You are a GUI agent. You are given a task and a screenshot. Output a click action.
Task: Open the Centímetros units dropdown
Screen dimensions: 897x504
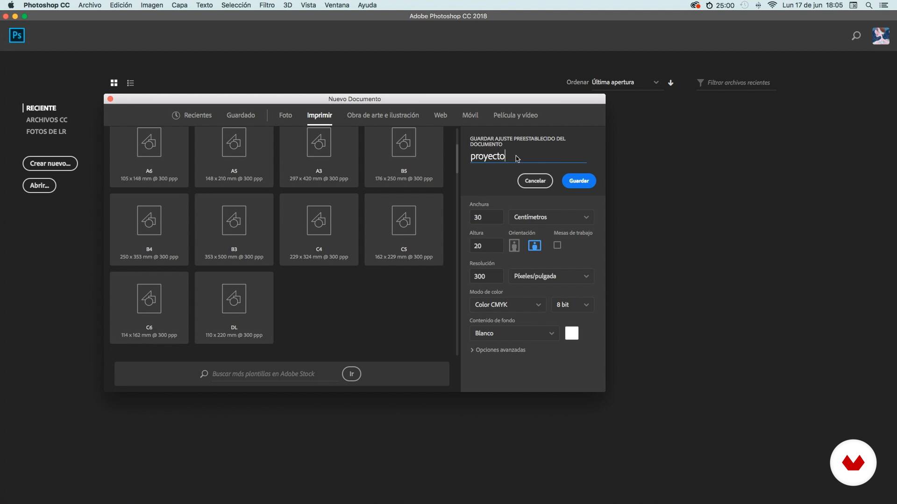coord(551,217)
